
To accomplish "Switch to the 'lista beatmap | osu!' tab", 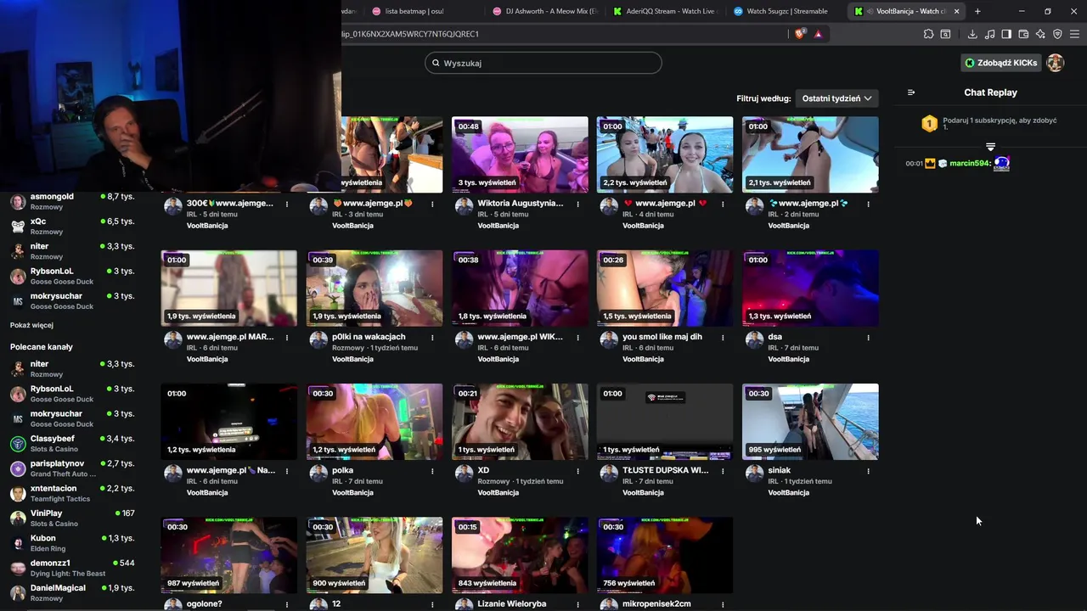I will point(414,11).
